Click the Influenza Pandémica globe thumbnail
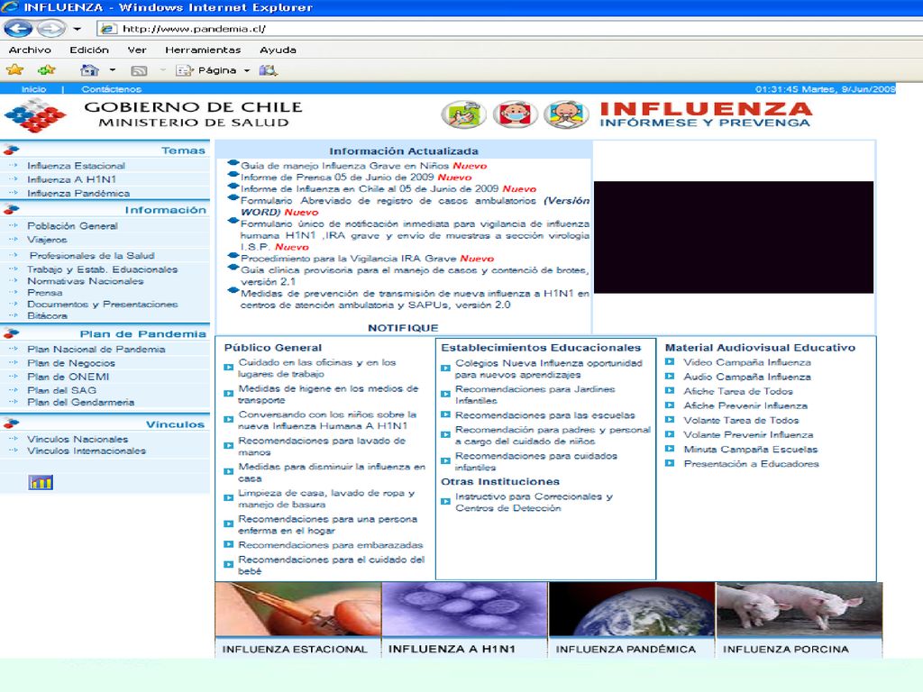The height and width of the screenshot is (692, 923). click(632, 609)
